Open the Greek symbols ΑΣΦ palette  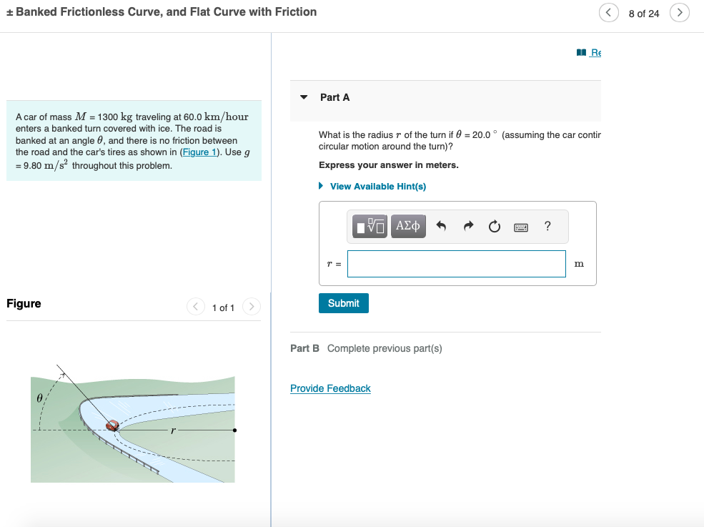[408, 226]
